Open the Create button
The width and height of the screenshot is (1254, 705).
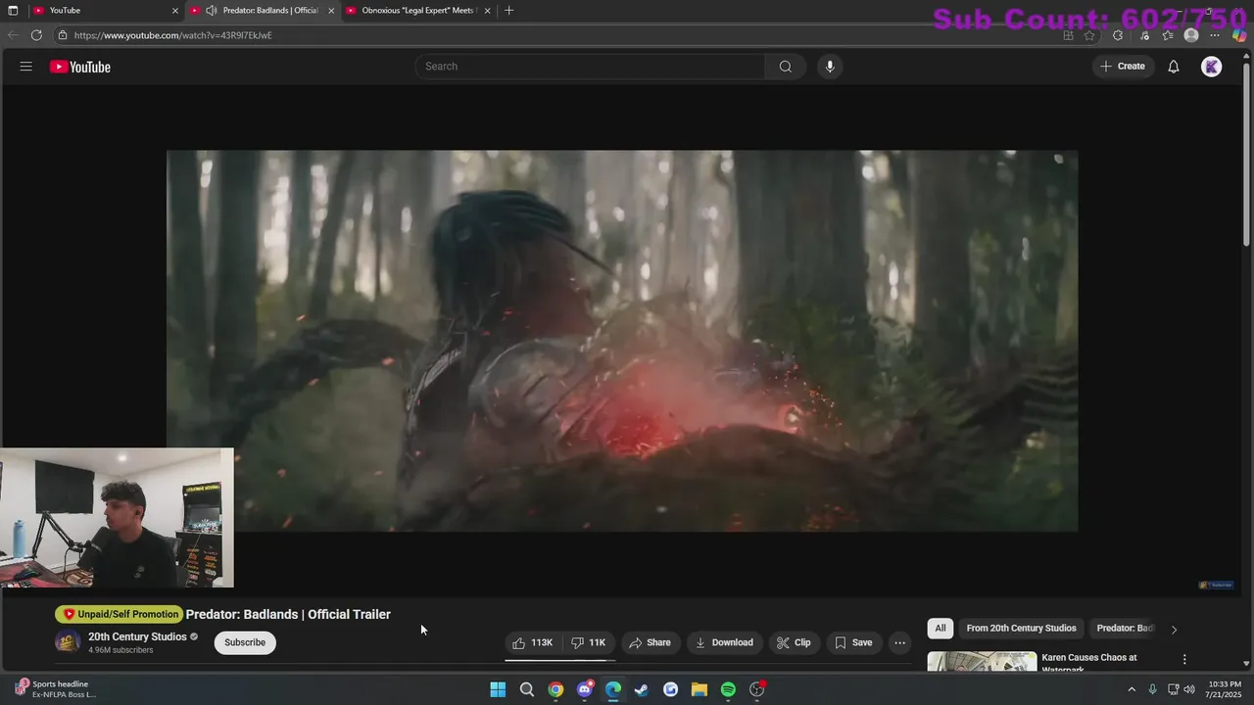pos(1123,67)
